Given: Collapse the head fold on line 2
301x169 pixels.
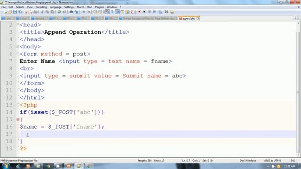Looking at the screenshot, I should pyautogui.click(x=18, y=25).
